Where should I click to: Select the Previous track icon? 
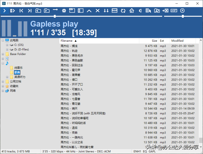pyautogui.click(x=21, y=11)
